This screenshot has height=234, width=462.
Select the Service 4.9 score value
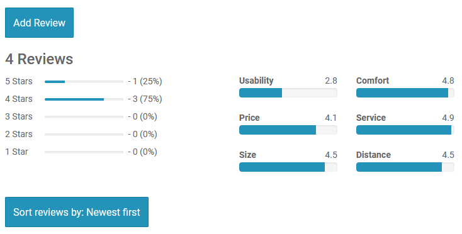click(x=448, y=118)
